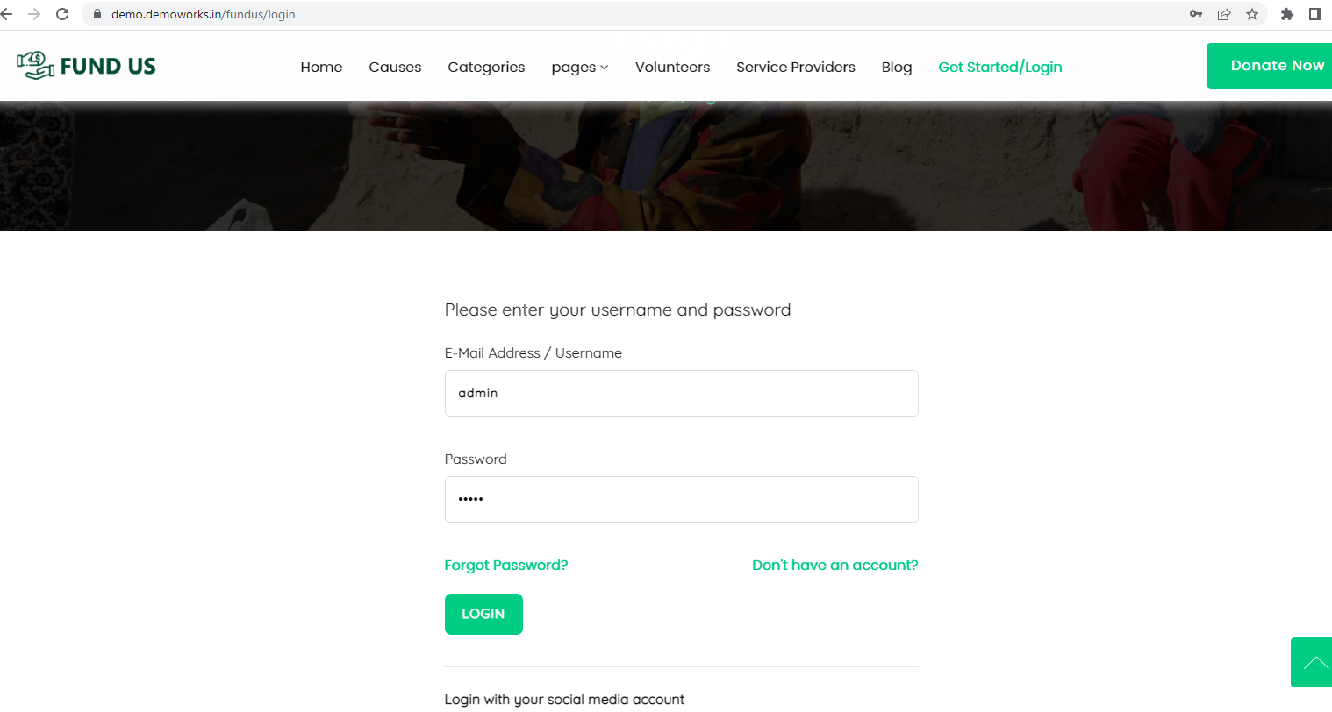Open the saved passwords key icon
The width and height of the screenshot is (1332, 712).
coord(1196,14)
